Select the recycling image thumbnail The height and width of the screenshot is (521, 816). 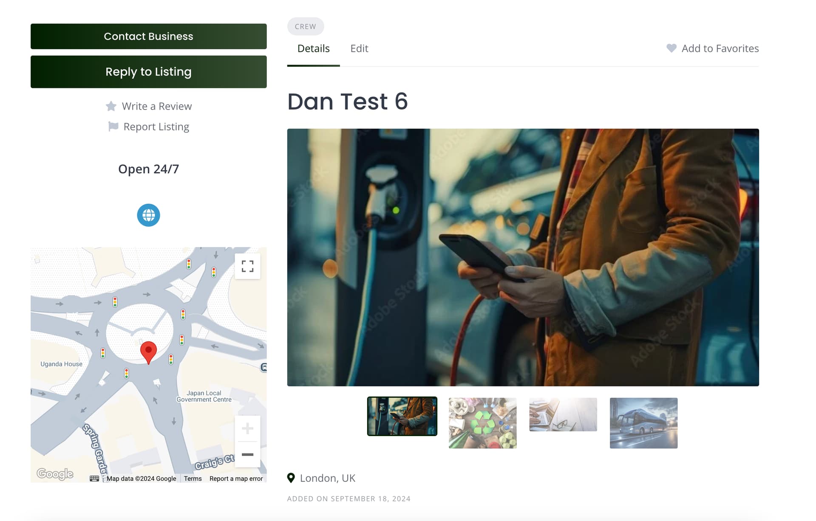pyautogui.click(x=483, y=423)
